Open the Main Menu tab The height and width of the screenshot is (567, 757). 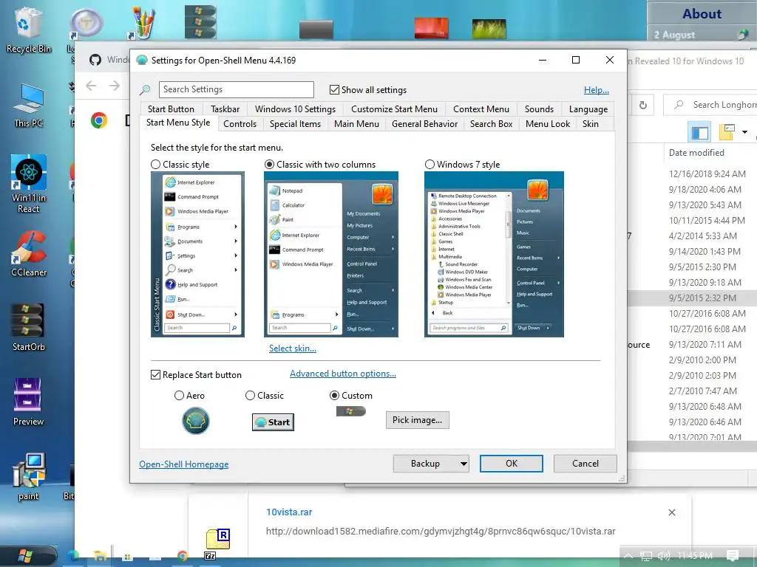click(356, 124)
